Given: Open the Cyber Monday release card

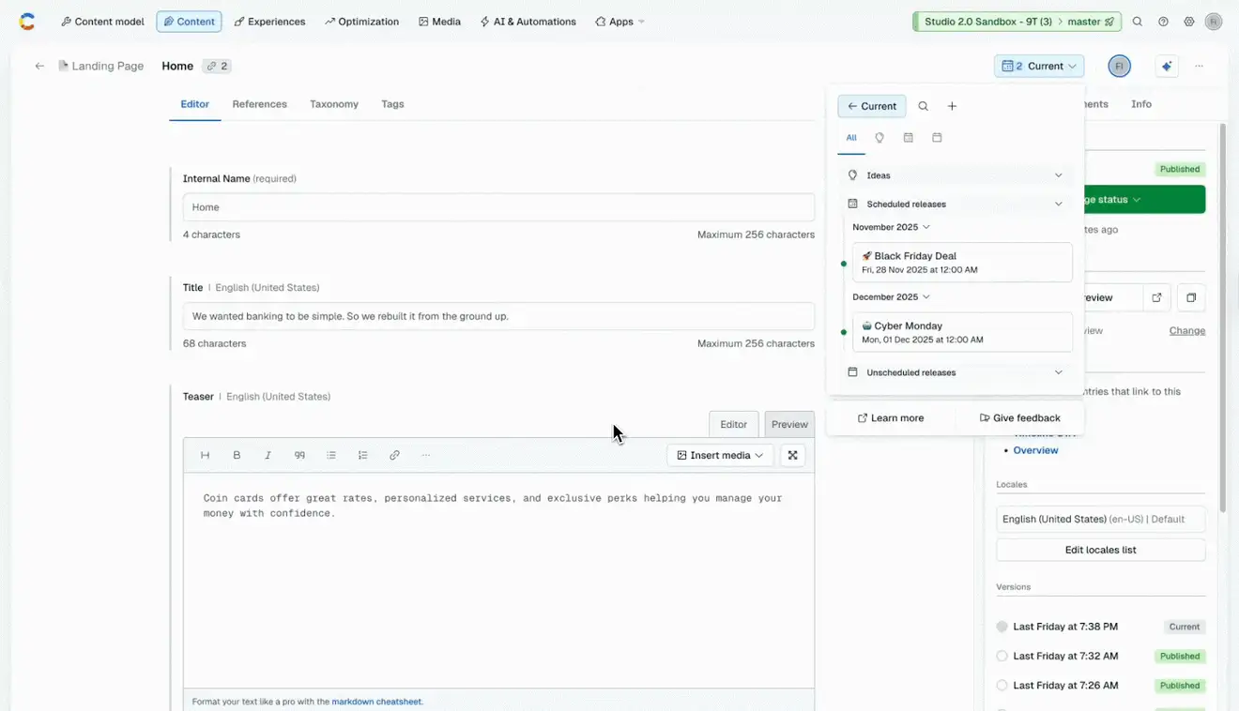Looking at the screenshot, I should [x=962, y=332].
